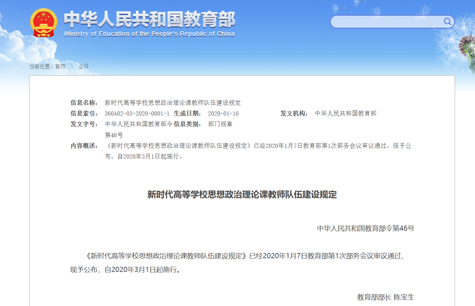This screenshot has height=306, width=475.
Task: Click the 生成日期 label
Action: point(188,113)
